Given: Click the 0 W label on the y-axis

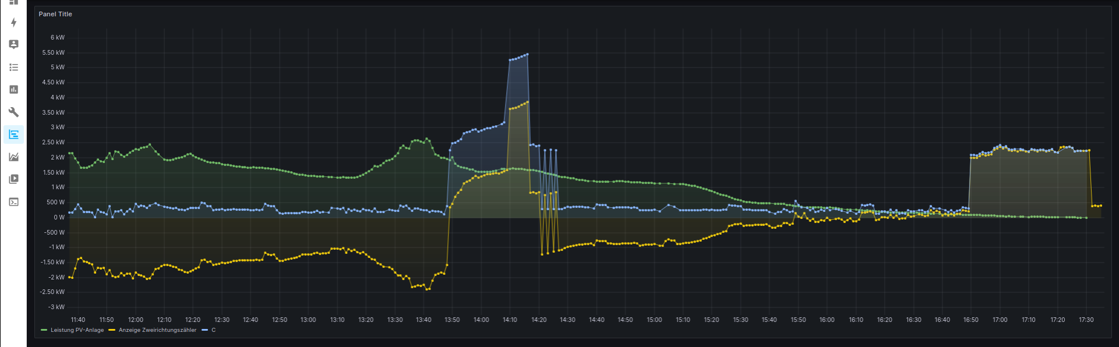Looking at the screenshot, I should [x=59, y=217].
